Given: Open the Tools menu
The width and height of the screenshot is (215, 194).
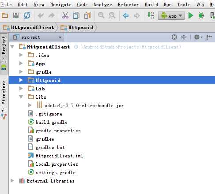Looking at the screenshot, I should pos(184,4).
